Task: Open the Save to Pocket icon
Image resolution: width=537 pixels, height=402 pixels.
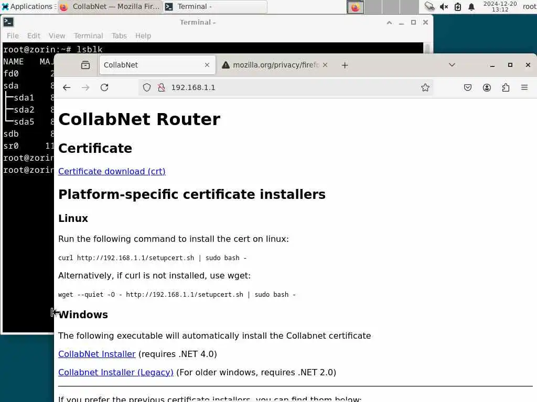Action: pos(467,87)
